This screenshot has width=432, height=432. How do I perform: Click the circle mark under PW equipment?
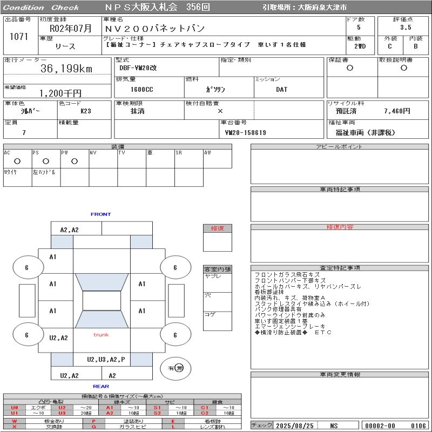[75, 161]
